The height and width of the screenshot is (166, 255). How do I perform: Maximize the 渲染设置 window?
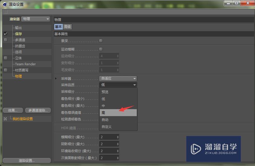pyautogui.click(x=237, y=3)
